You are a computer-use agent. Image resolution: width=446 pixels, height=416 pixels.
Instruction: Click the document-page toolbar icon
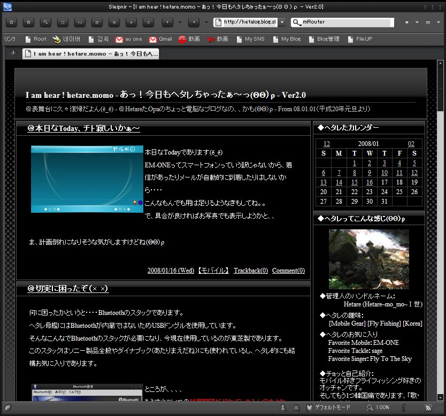[28, 22]
